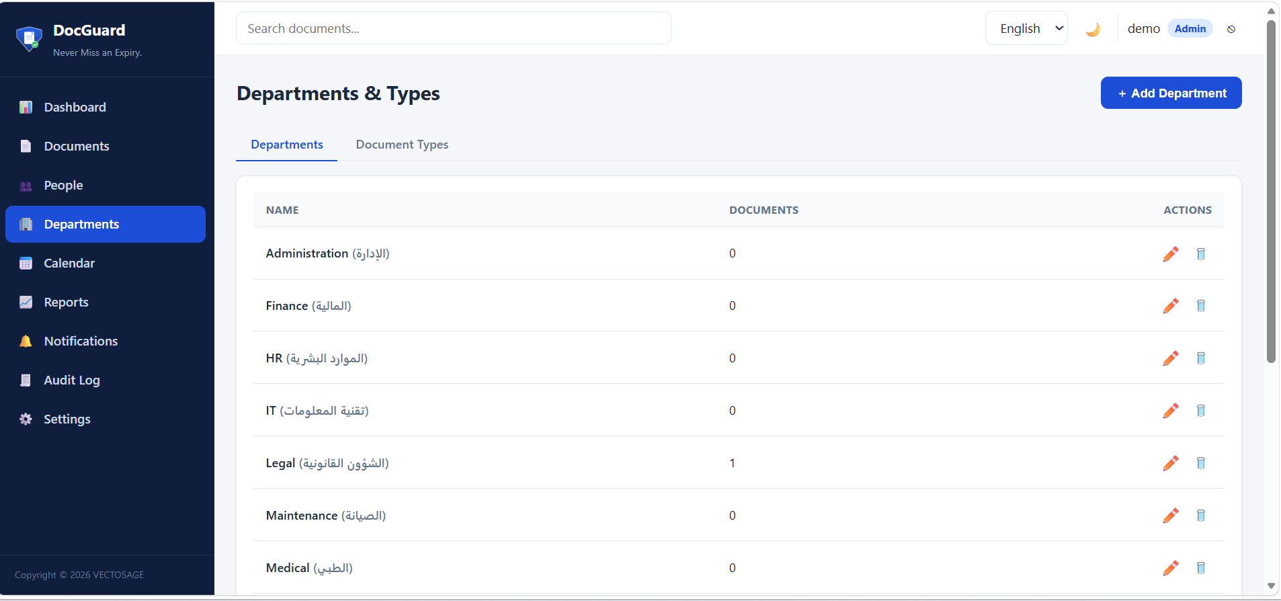Delete the Medical department
This screenshot has width=1281, height=601.
tap(1201, 568)
